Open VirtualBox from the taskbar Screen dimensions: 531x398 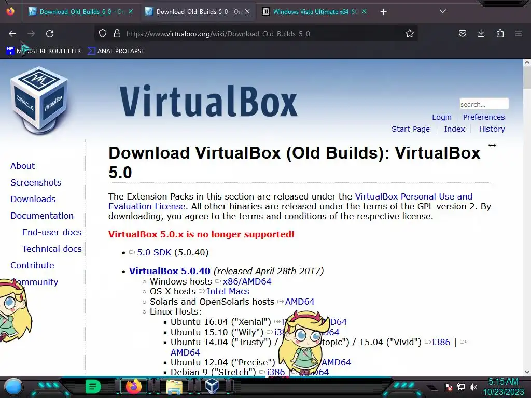(212, 387)
